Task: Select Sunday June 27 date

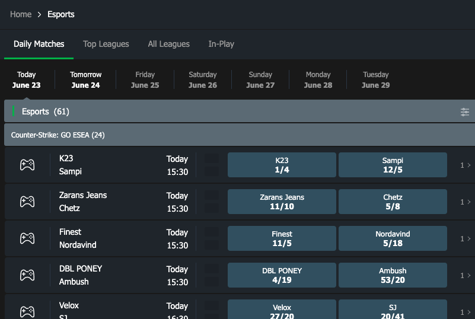Action: pyautogui.click(x=260, y=79)
